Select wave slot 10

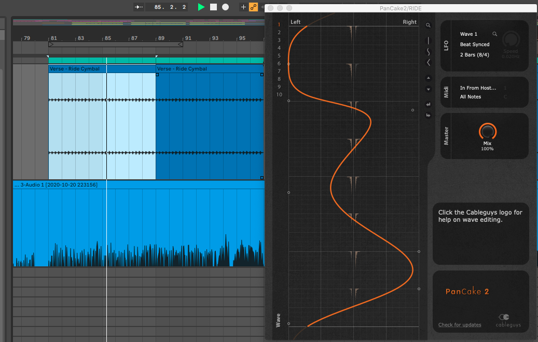[279, 95]
